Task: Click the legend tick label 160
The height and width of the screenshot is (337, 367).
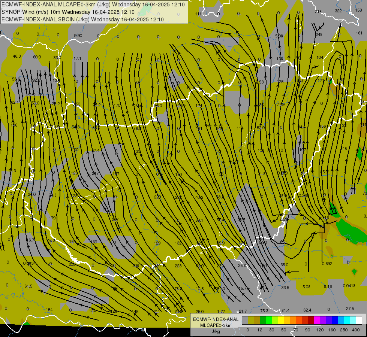Action: pyautogui.click(x=332, y=330)
